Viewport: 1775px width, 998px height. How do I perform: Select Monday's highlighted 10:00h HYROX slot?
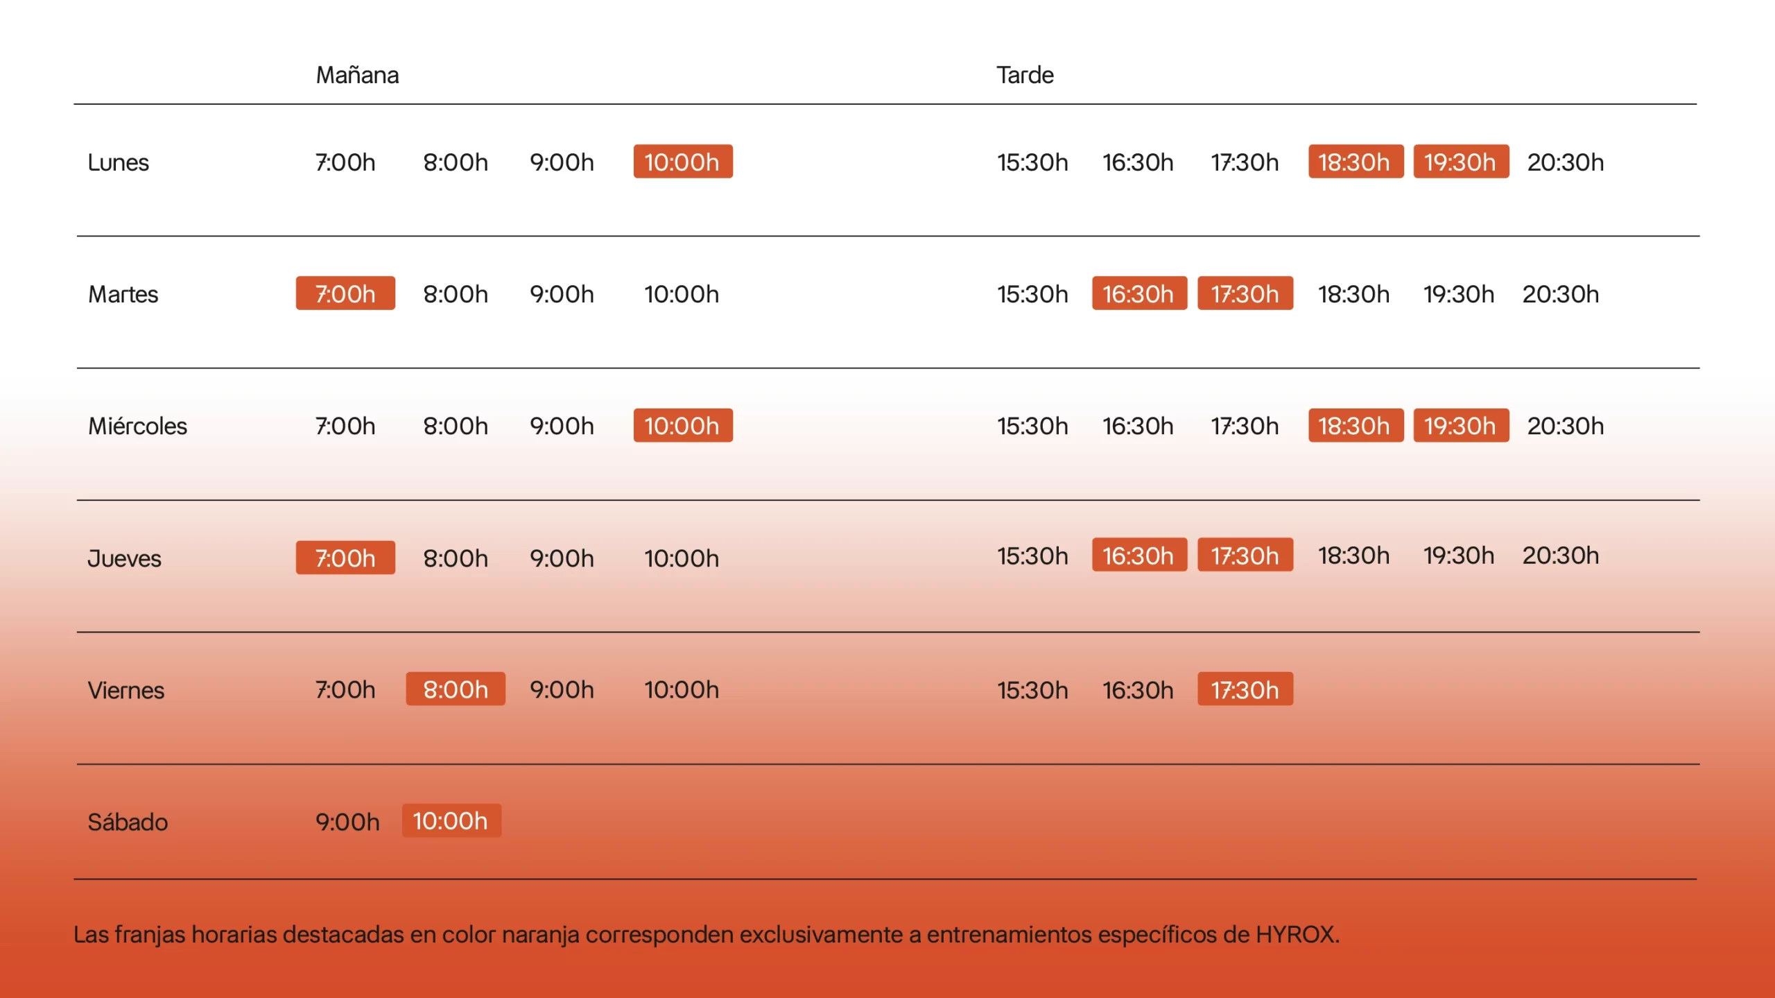(x=682, y=162)
